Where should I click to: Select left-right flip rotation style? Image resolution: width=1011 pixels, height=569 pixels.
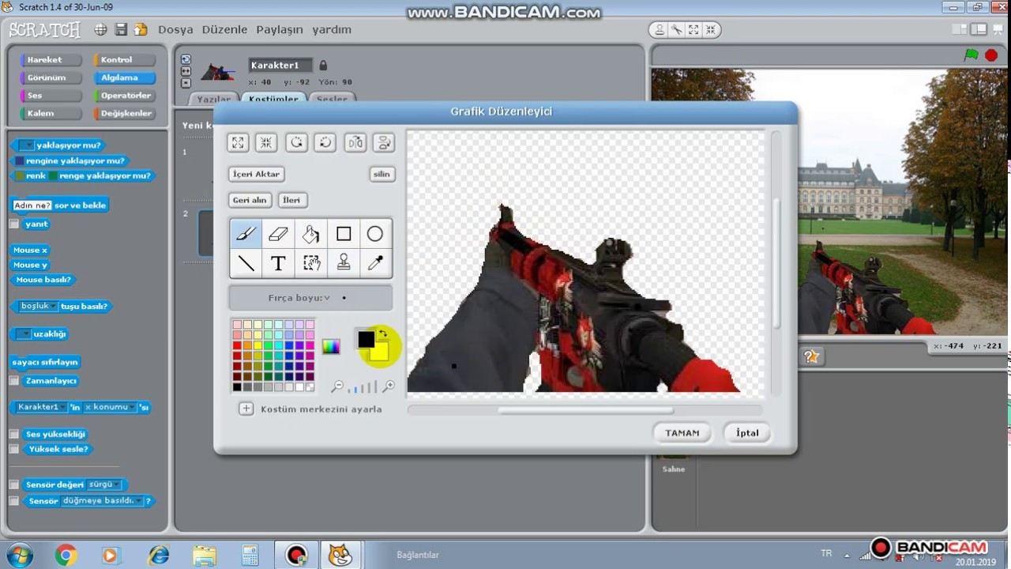186,71
